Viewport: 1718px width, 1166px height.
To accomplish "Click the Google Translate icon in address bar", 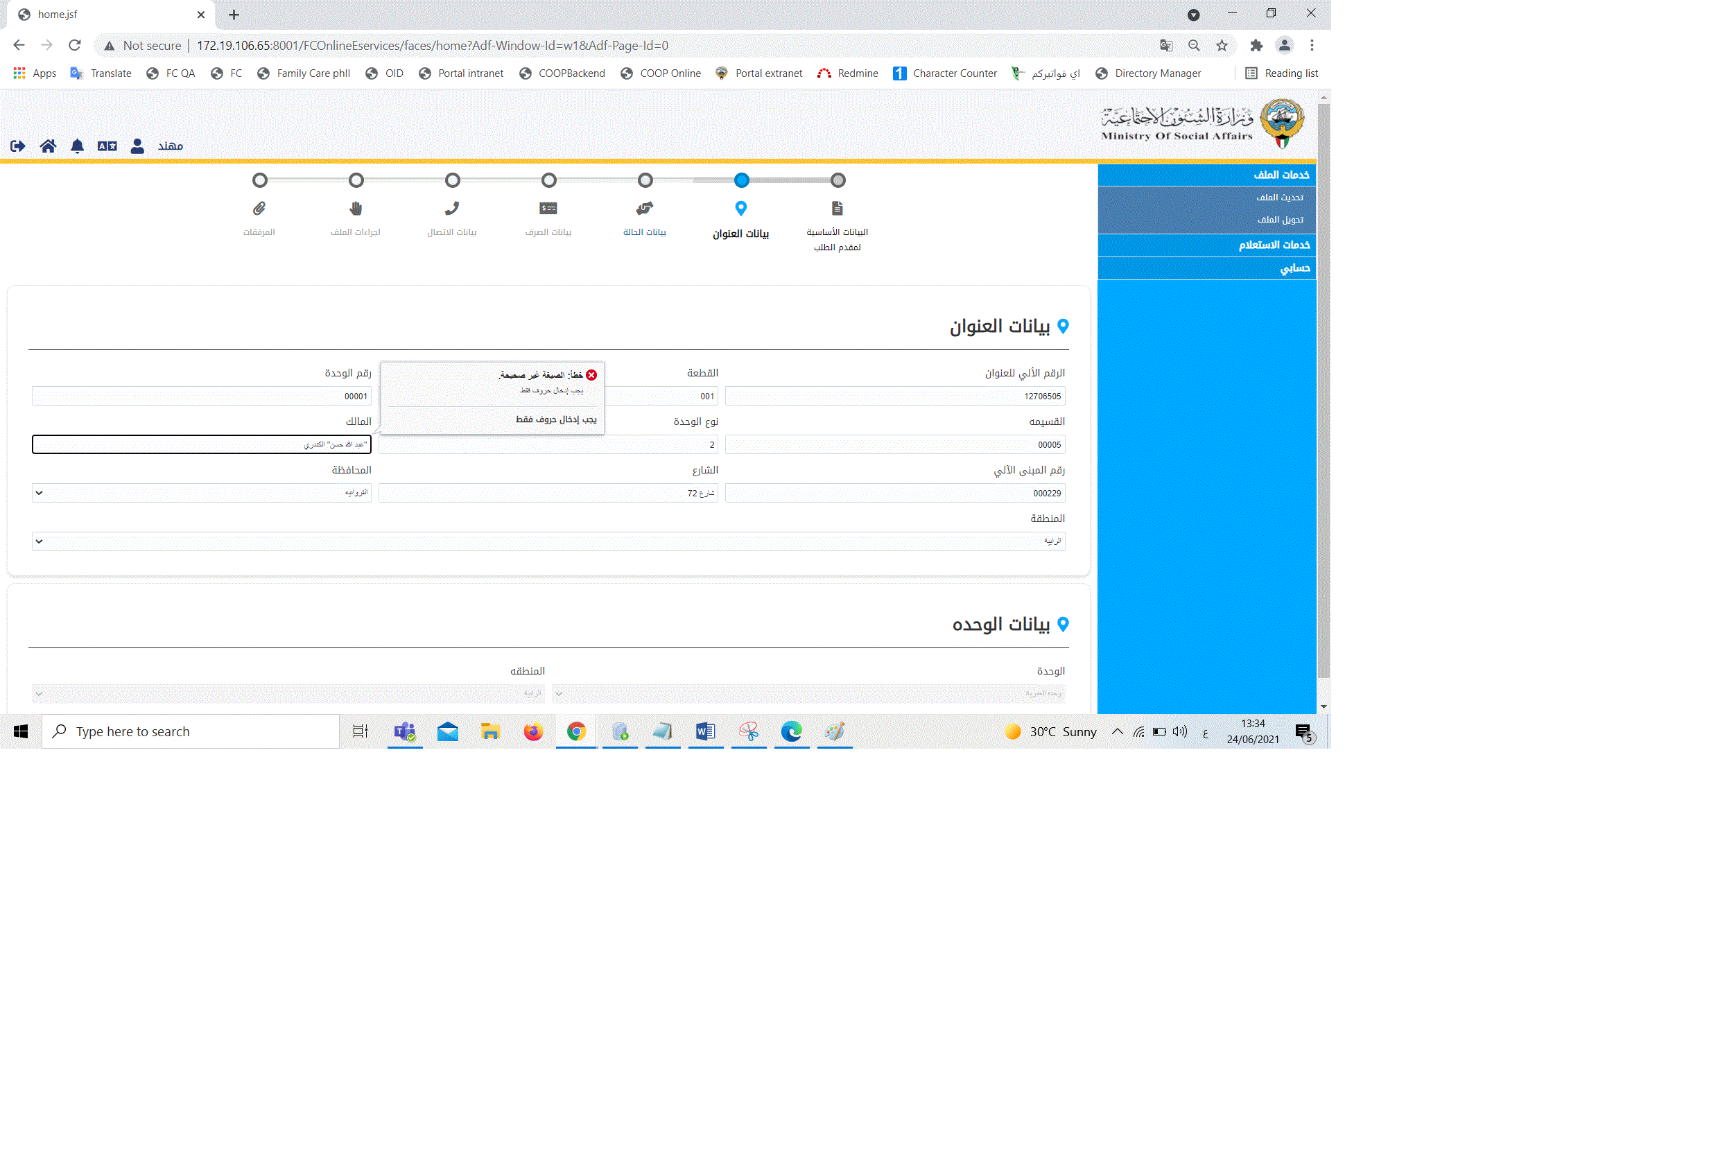I will coord(1167,46).
